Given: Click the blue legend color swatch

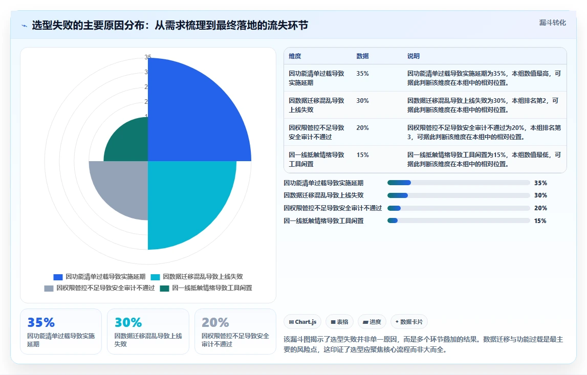Looking at the screenshot, I should tap(58, 277).
